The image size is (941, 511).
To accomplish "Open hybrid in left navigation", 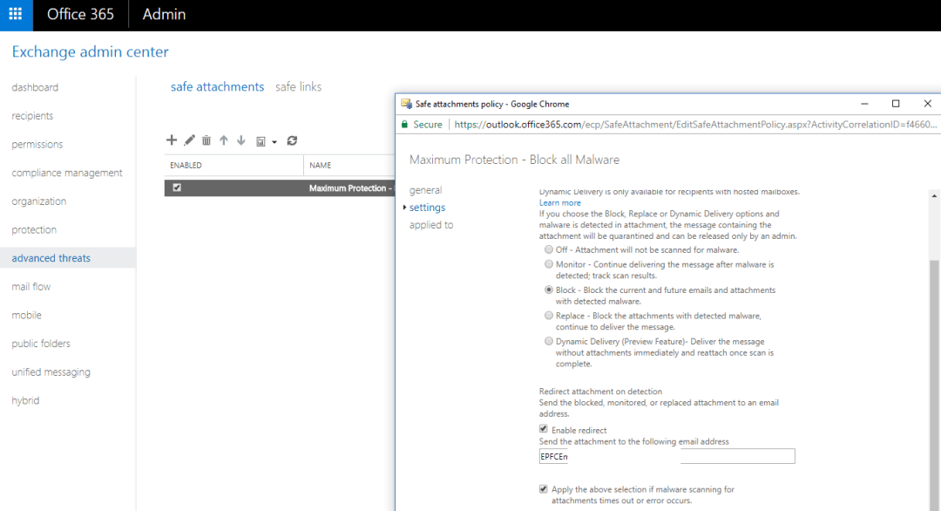I will (x=25, y=400).
